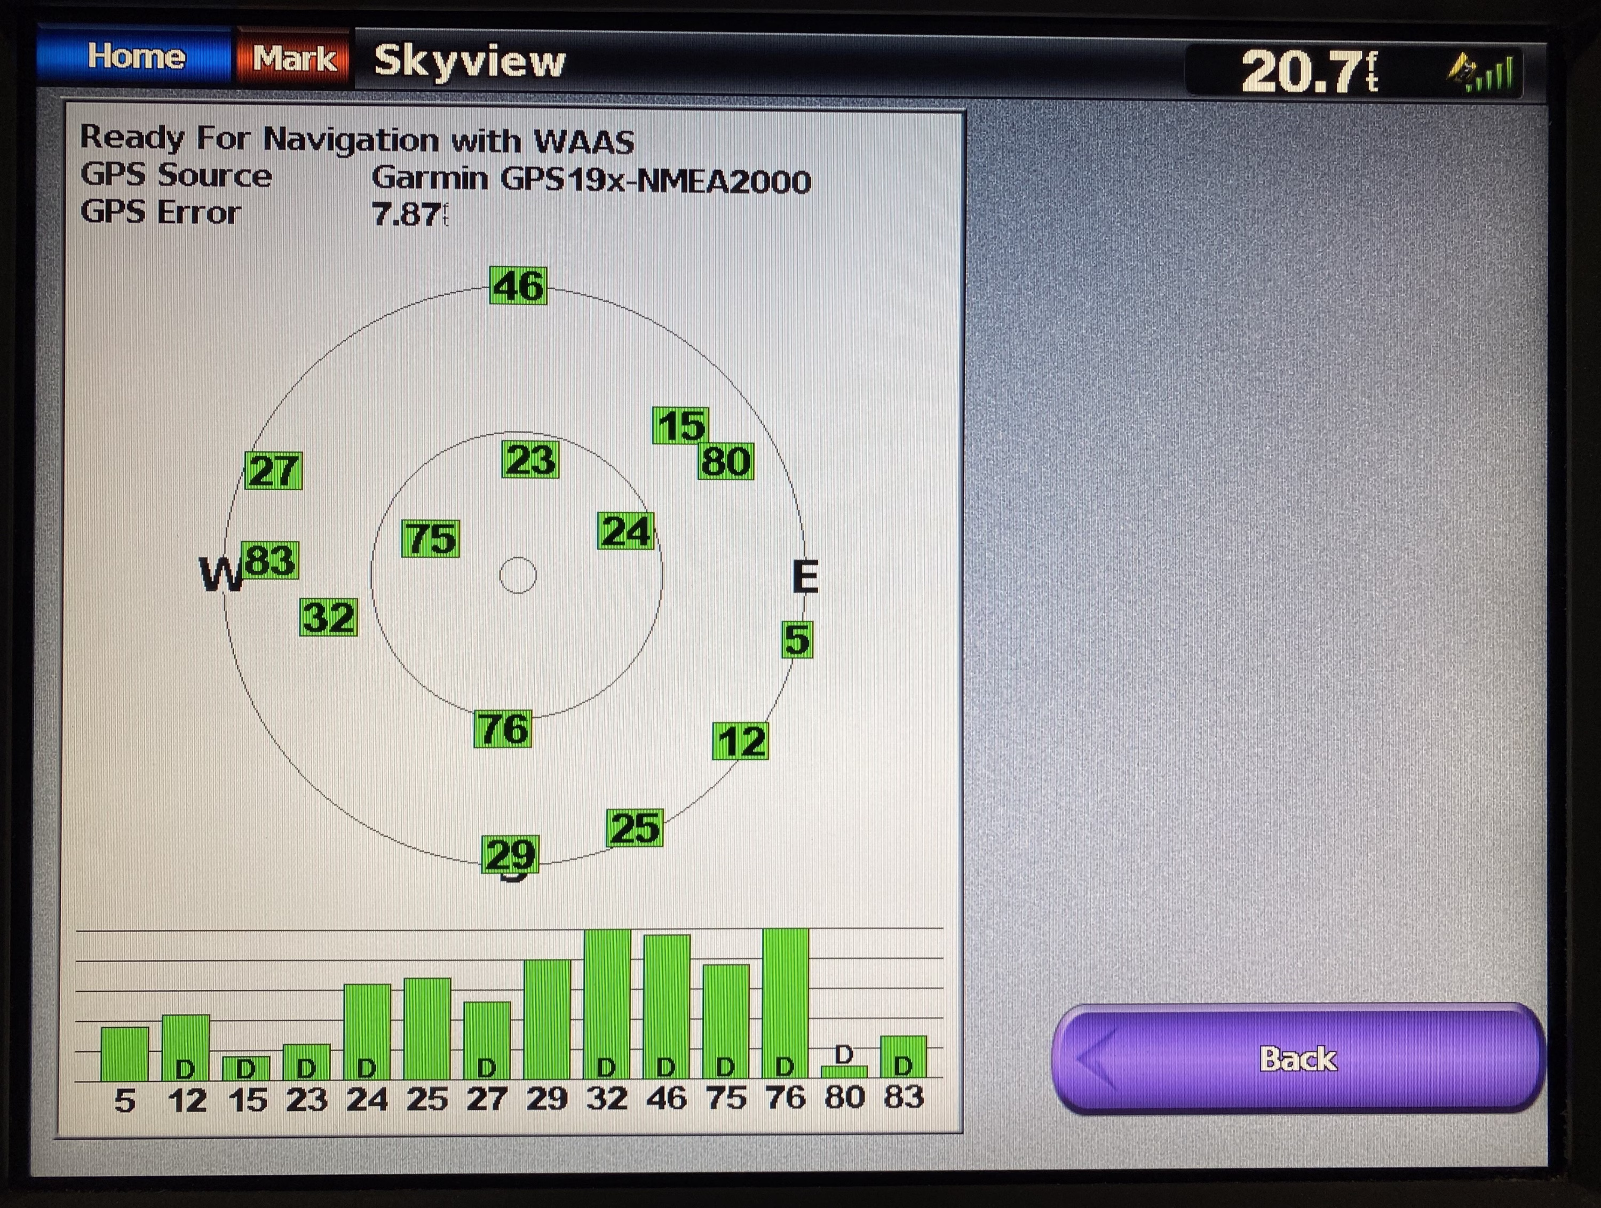Screen dimensions: 1601x1208
Task: Tap the center circle of the skyview
Action: pyautogui.click(x=518, y=576)
